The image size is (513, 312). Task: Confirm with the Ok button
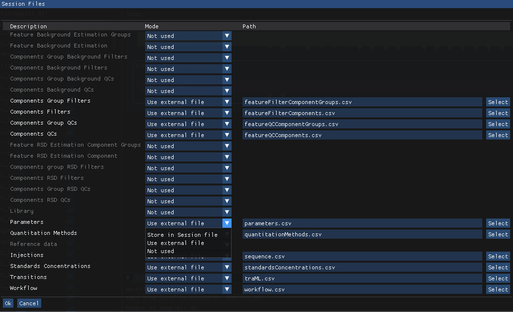pyautogui.click(x=8, y=303)
